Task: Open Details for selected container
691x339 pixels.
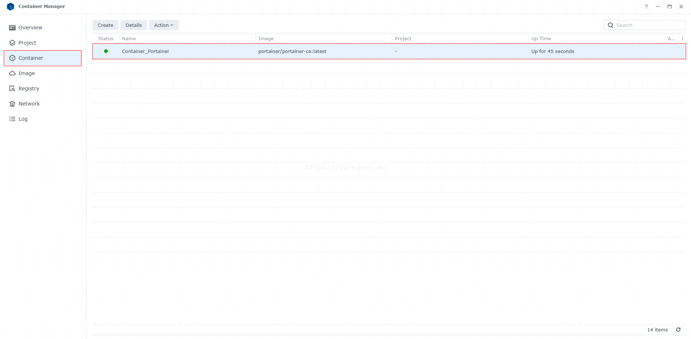Action: click(134, 25)
